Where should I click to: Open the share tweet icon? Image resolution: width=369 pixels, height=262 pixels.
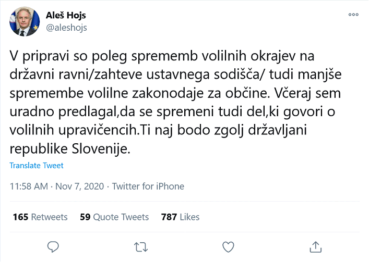tap(315, 246)
